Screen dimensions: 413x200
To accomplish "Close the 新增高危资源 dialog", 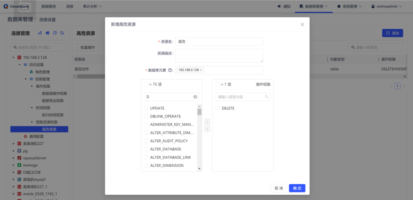I will (x=302, y=25).
